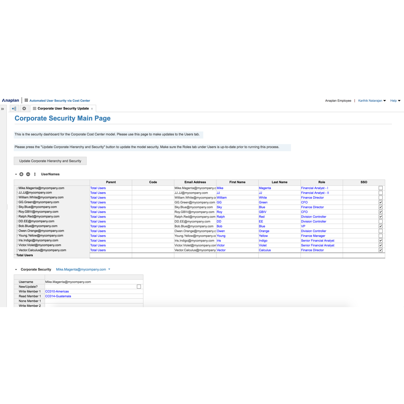Viewport: 404px width, 404px height.
Task: Collapse the UserNames grid using its disclosure triangle
Action: (x=16, y=174)
